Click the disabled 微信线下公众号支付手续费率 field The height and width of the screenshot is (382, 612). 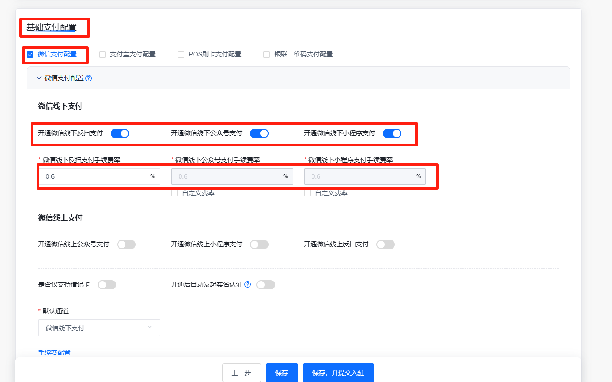point(232,176)
